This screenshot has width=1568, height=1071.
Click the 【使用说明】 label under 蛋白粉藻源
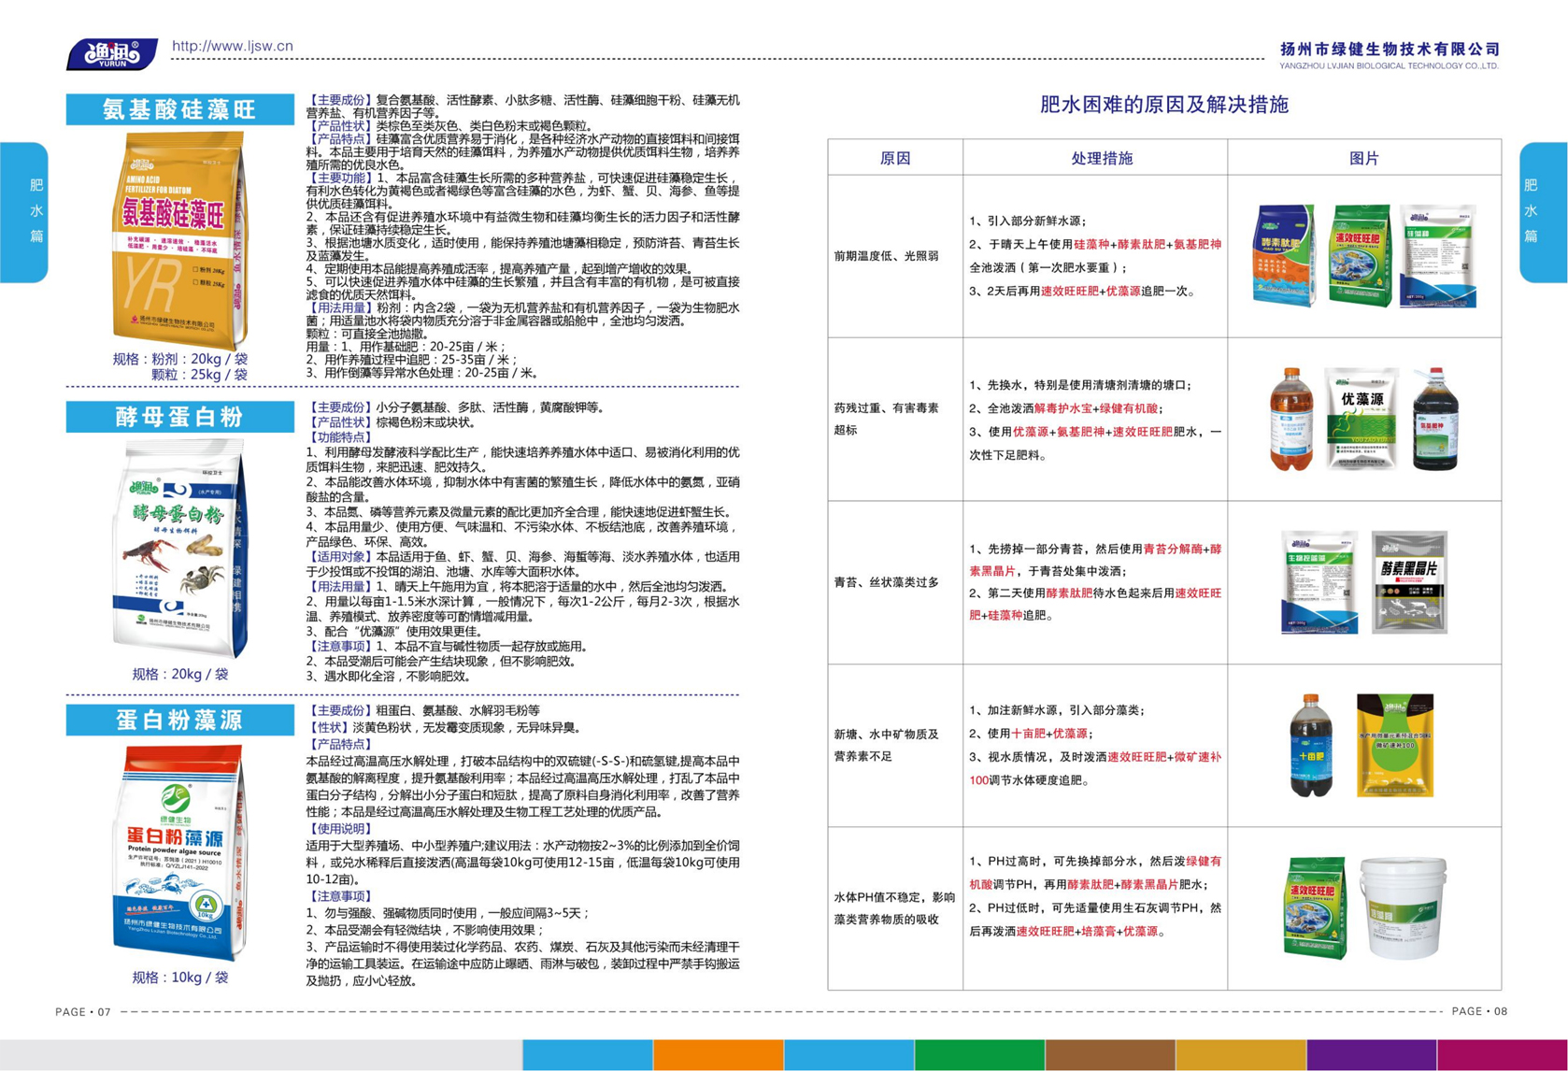pyautogui.click(x=340, y=829)
